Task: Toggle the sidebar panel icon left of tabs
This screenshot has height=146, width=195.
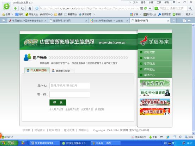Action: (x=4, y=20)
